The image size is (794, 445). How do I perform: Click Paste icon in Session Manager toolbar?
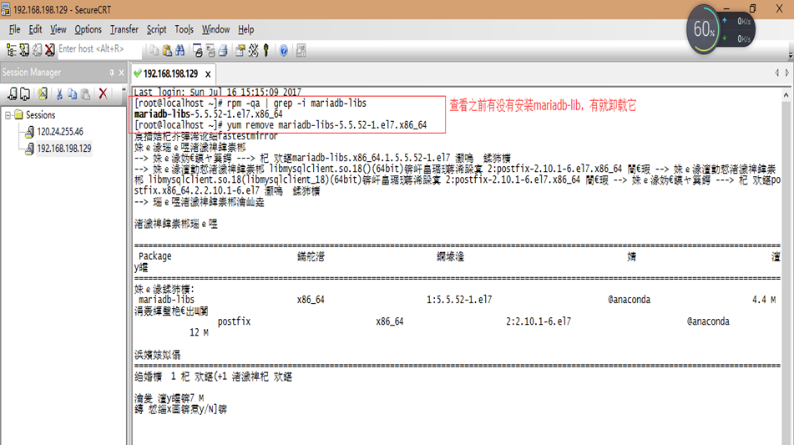pyautogui.click(x=85, y=94)
